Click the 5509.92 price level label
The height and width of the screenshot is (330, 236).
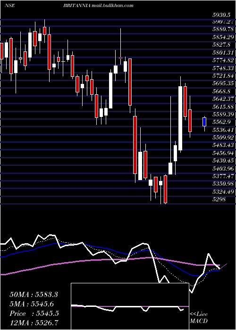coord(223,138)
